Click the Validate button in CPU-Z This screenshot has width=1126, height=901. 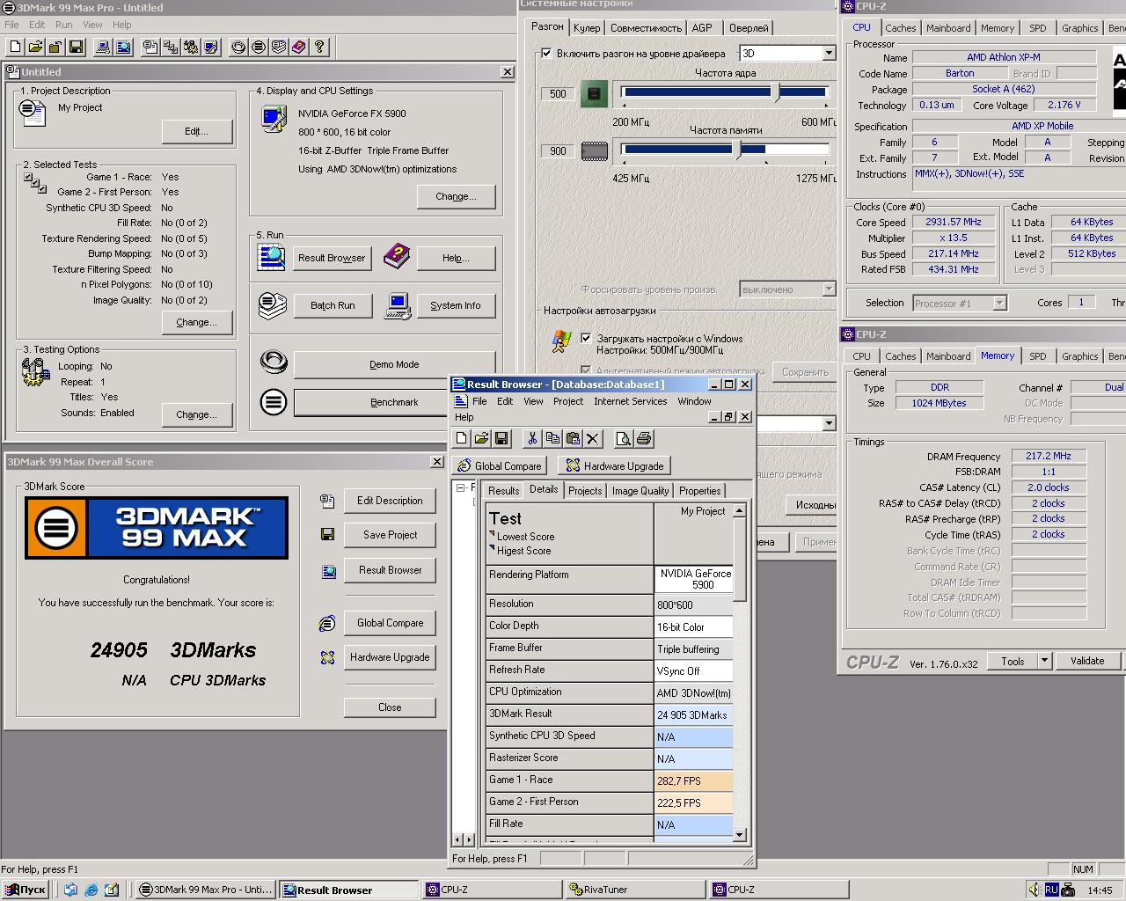[x=1087, y=661]
